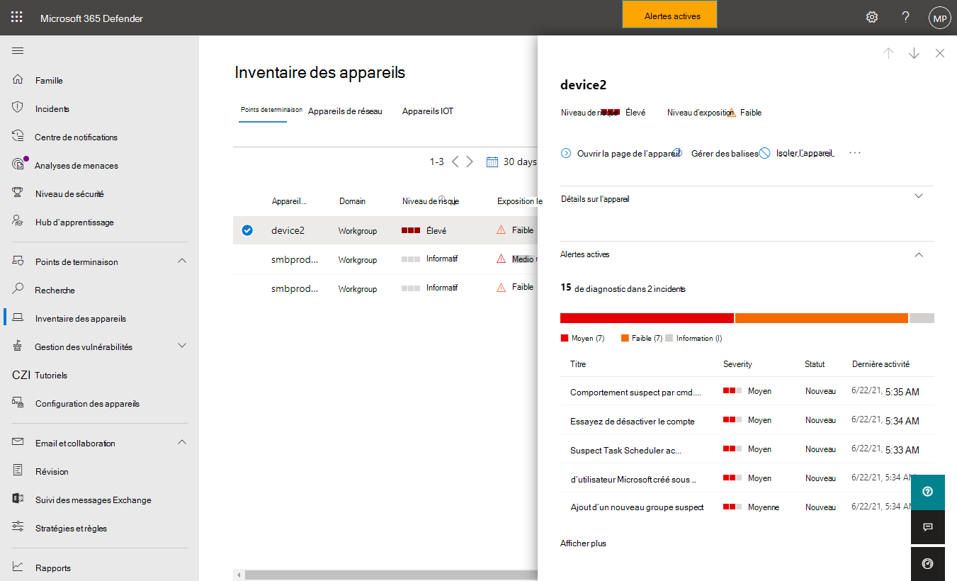Click the bottom floating gauge button

[x=928, y=564]
